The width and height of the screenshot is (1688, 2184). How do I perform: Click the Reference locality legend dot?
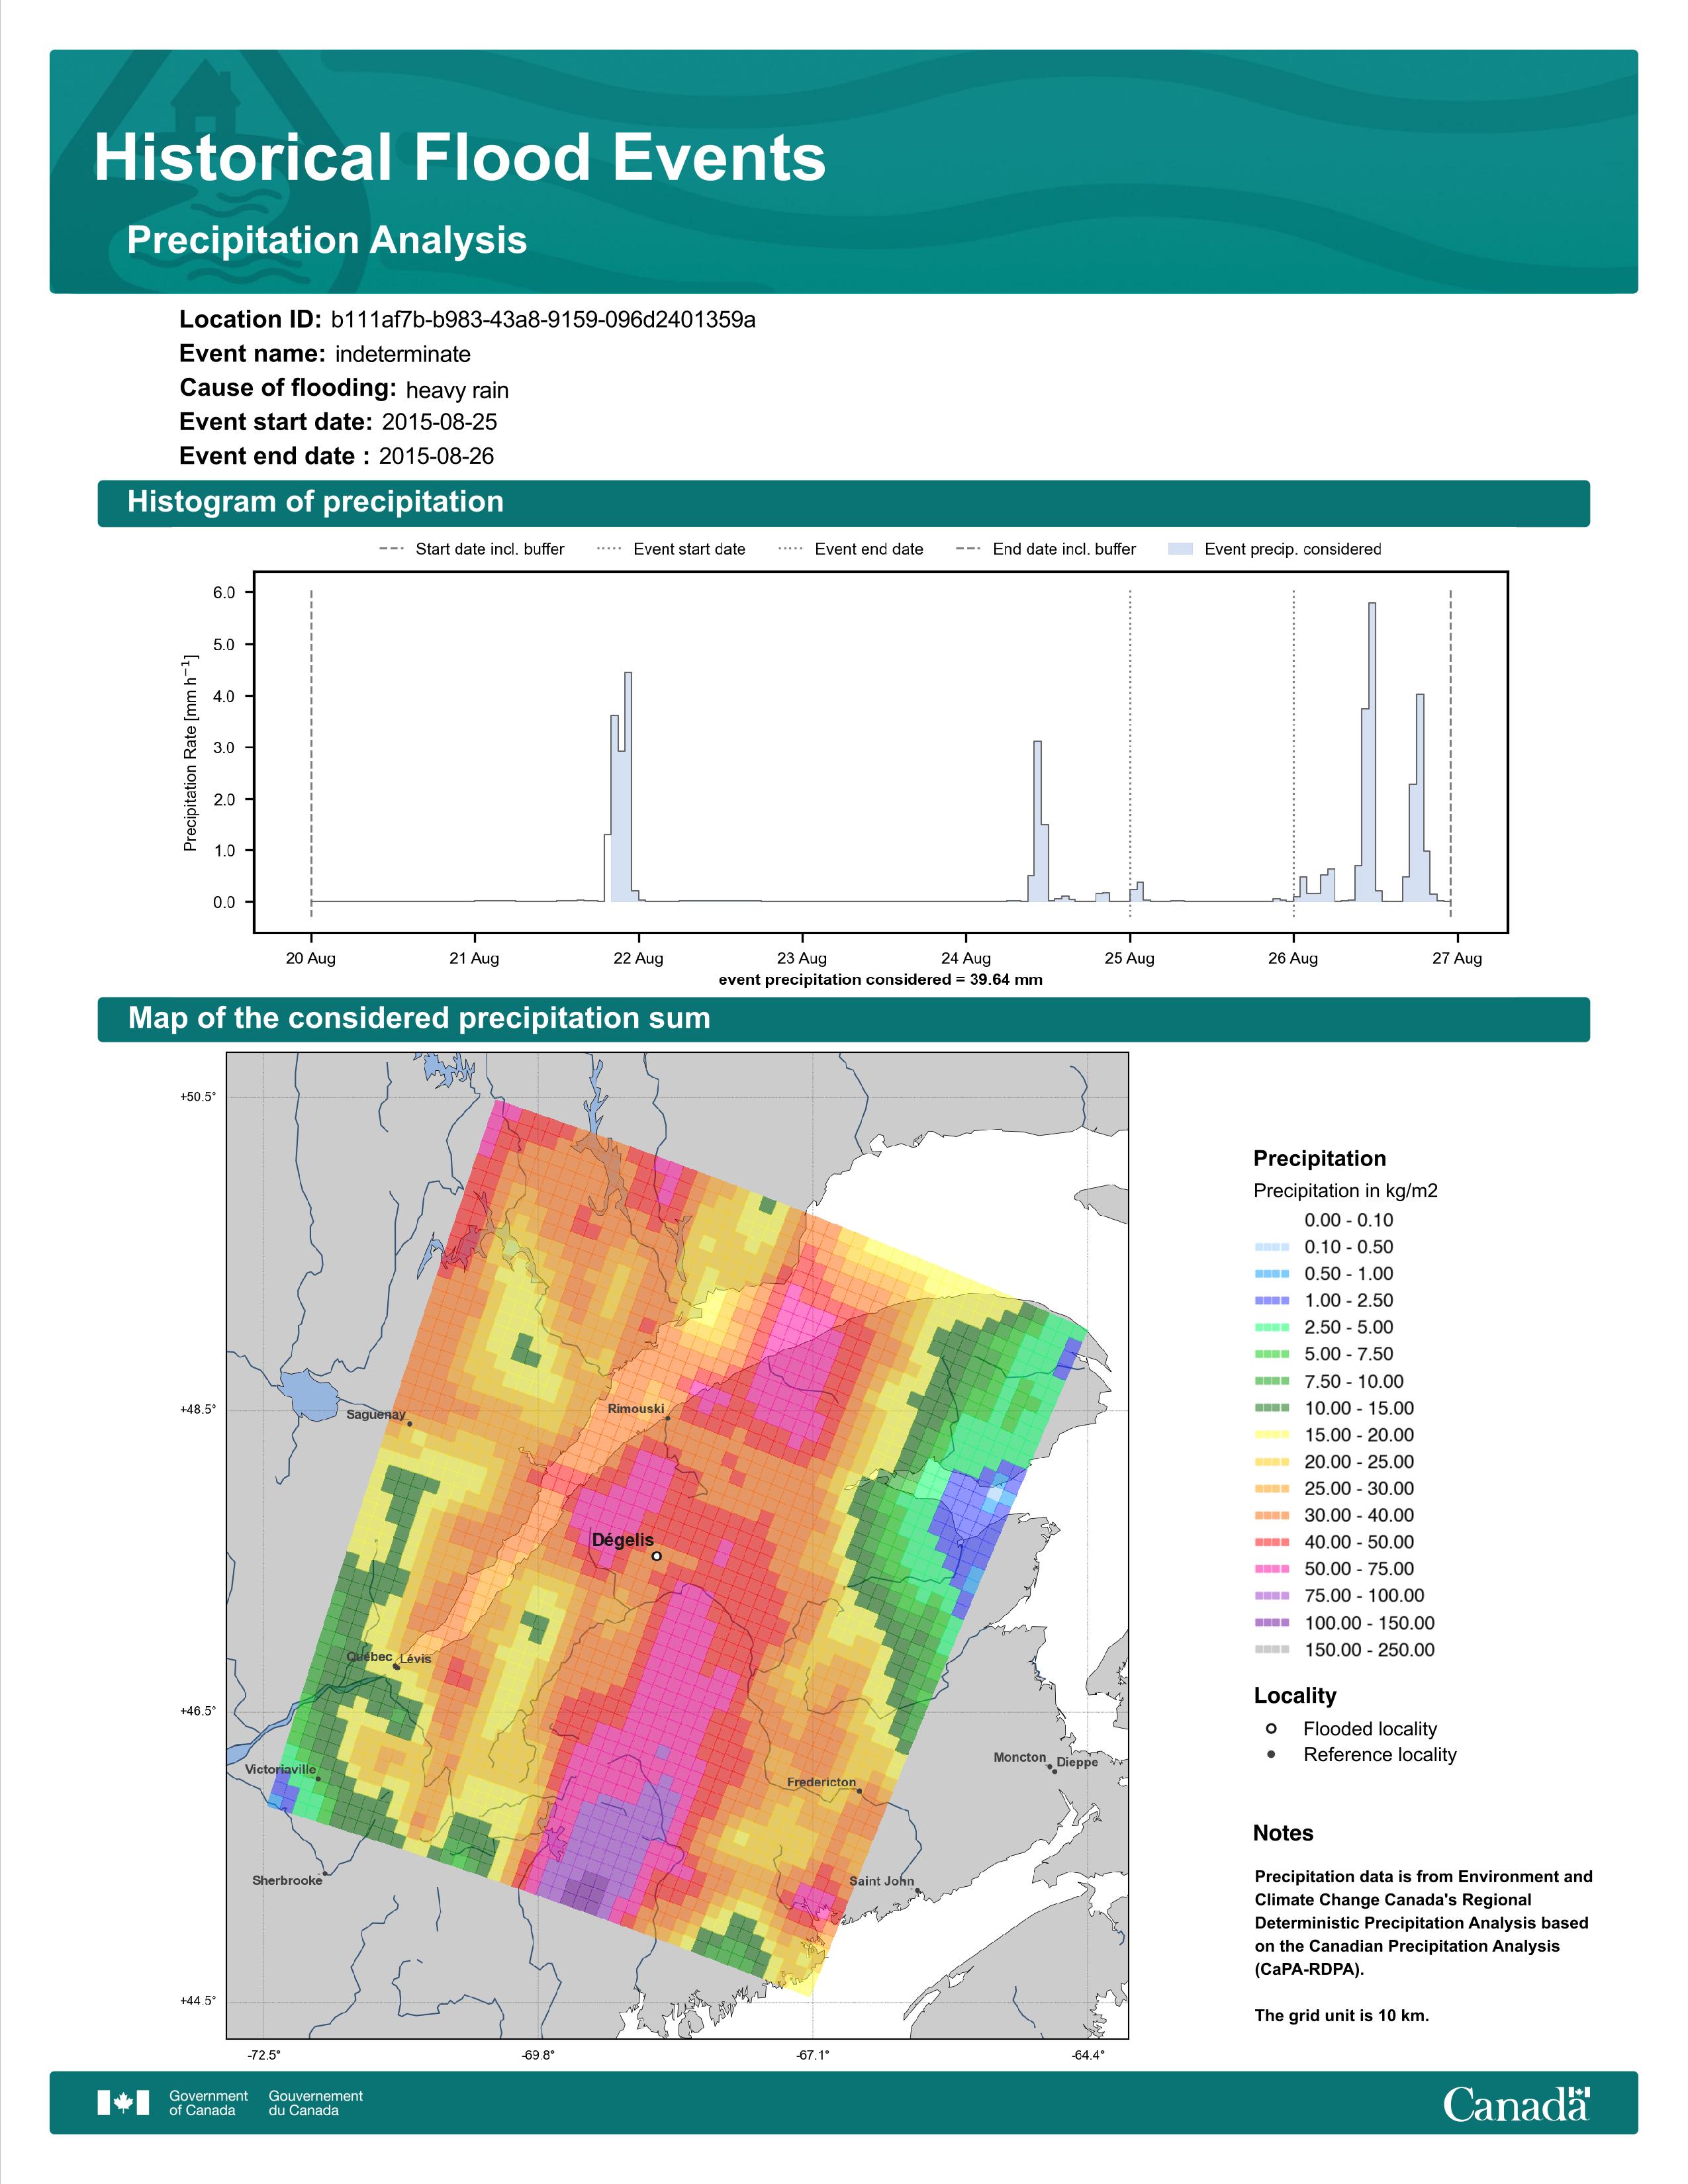point(1271,1754)
